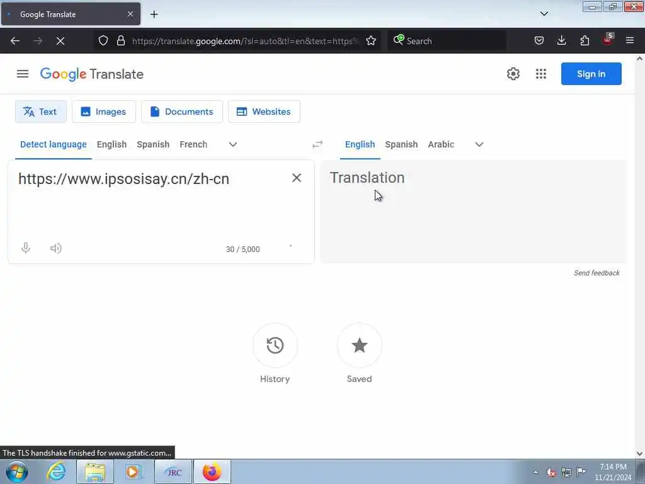This screenshot has width=645, height=484.
Task: Select Detect language as source
Action: (54, 144)
